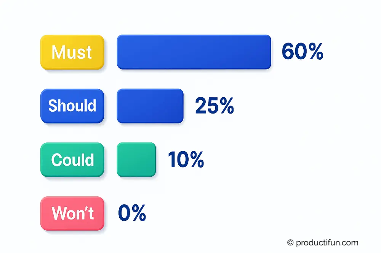Screen dimensions: 381x253
Task: Select the blue Should label
Action: [72, 106]
